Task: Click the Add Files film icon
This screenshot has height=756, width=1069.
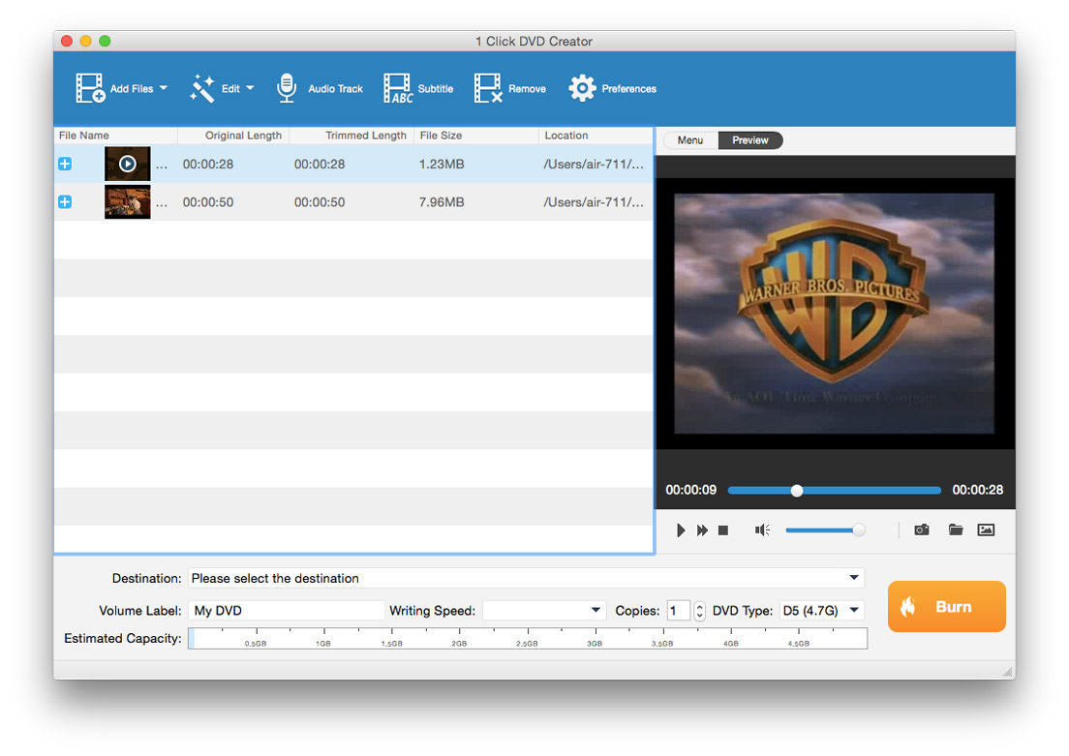Action: [x=90, y=88]
